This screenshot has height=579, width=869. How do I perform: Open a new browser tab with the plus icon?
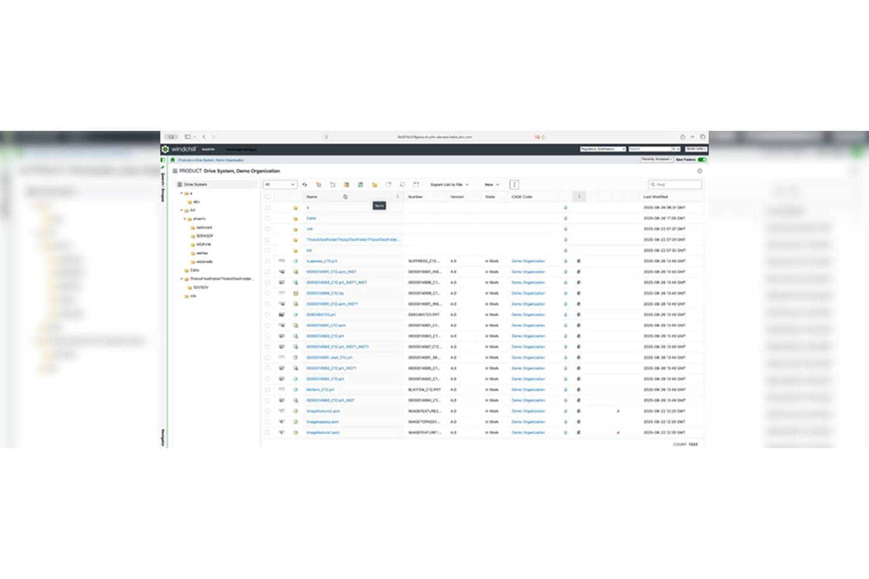(x=692, y=137)
